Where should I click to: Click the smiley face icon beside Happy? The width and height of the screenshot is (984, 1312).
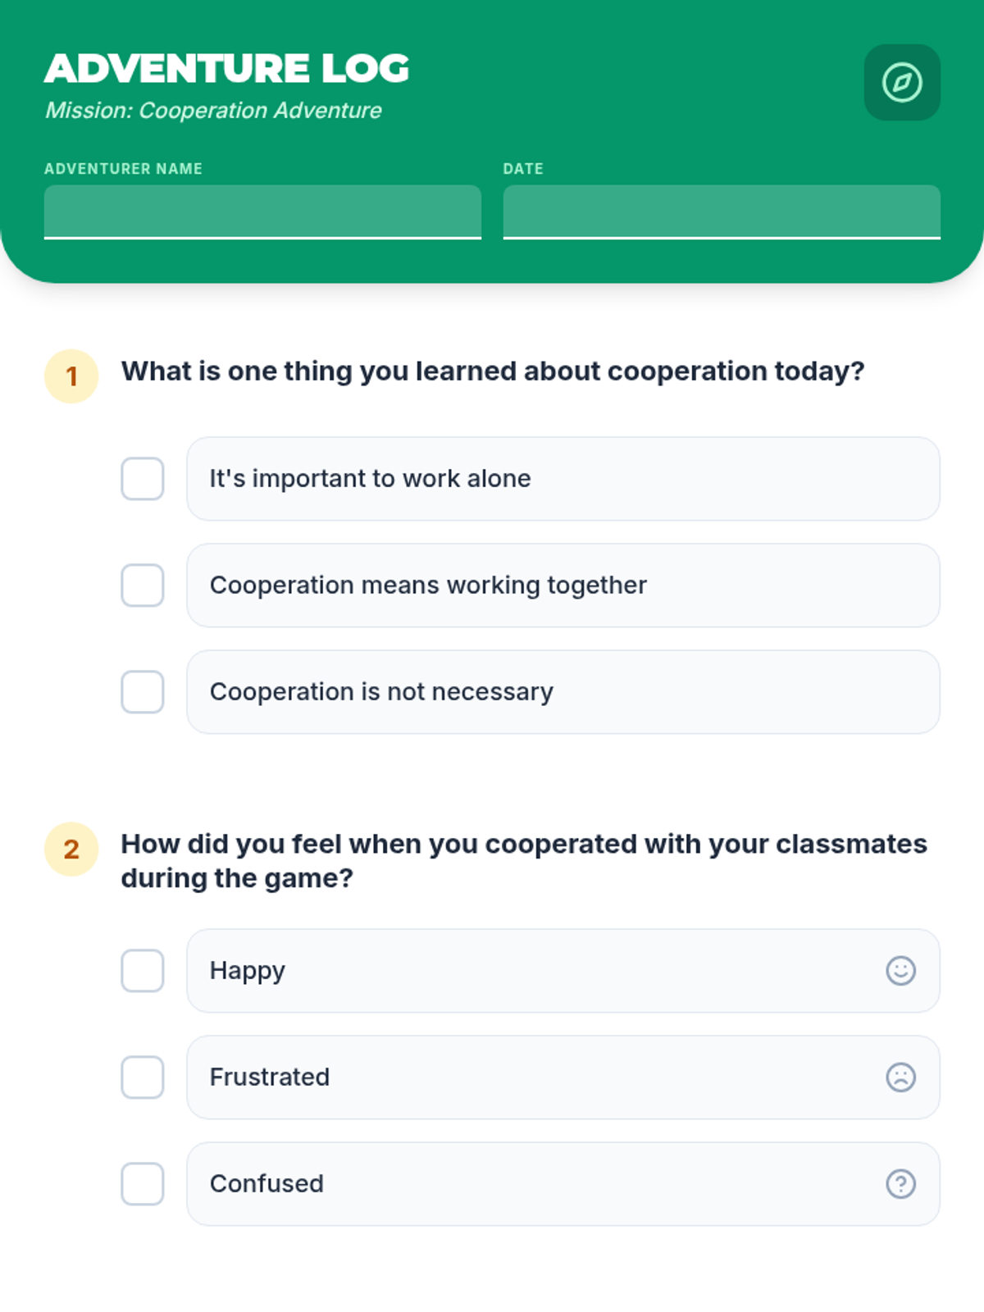(x=900, y=971)
